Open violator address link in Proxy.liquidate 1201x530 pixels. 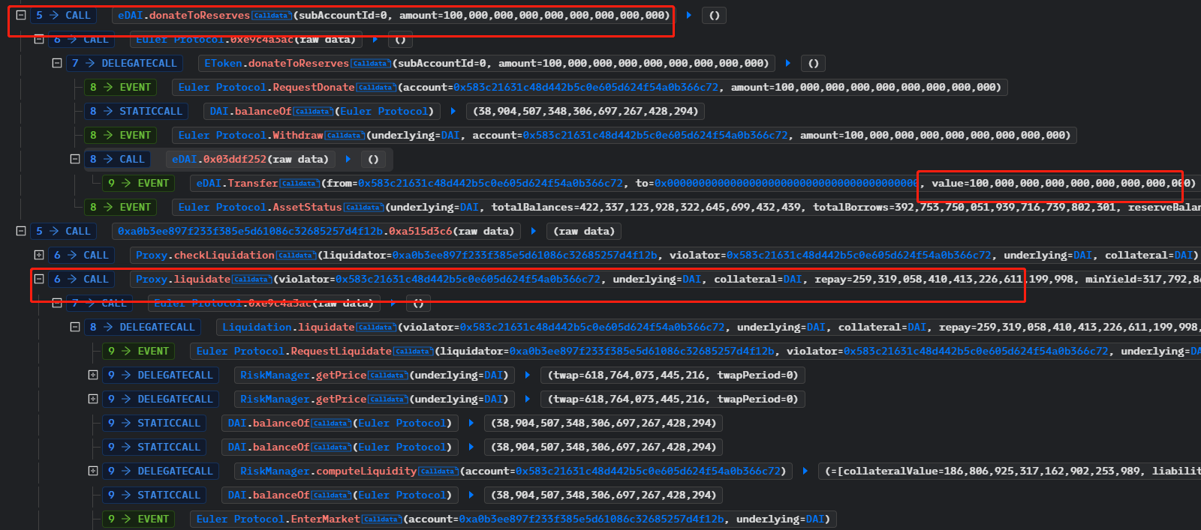(x=468, y=280)
